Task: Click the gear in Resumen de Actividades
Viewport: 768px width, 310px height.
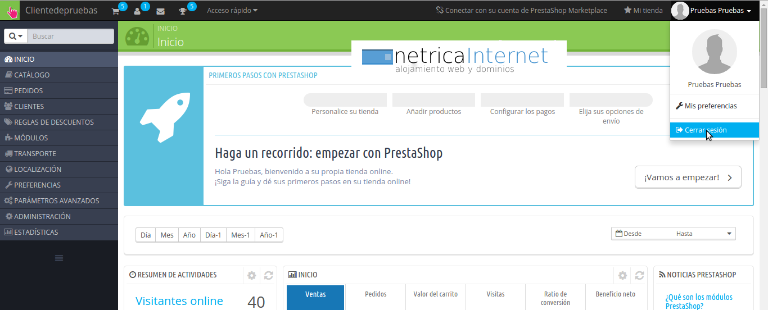Action: pyautogui.click(x=252, y=275)
